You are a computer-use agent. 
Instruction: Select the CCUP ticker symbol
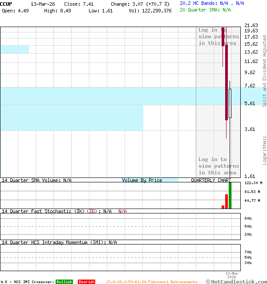6,4
